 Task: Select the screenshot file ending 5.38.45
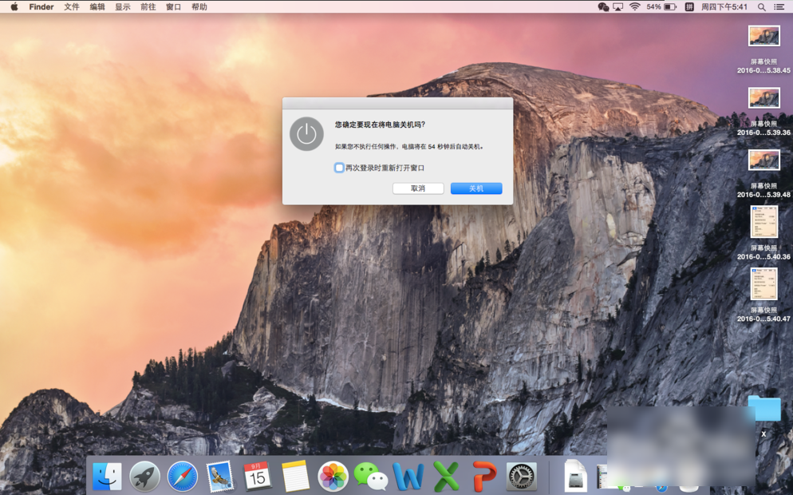coord(763,37)
